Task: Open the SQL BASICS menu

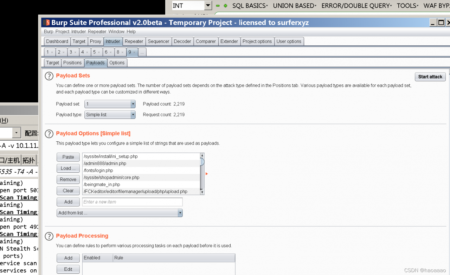Action: click(x=250, y=6)
